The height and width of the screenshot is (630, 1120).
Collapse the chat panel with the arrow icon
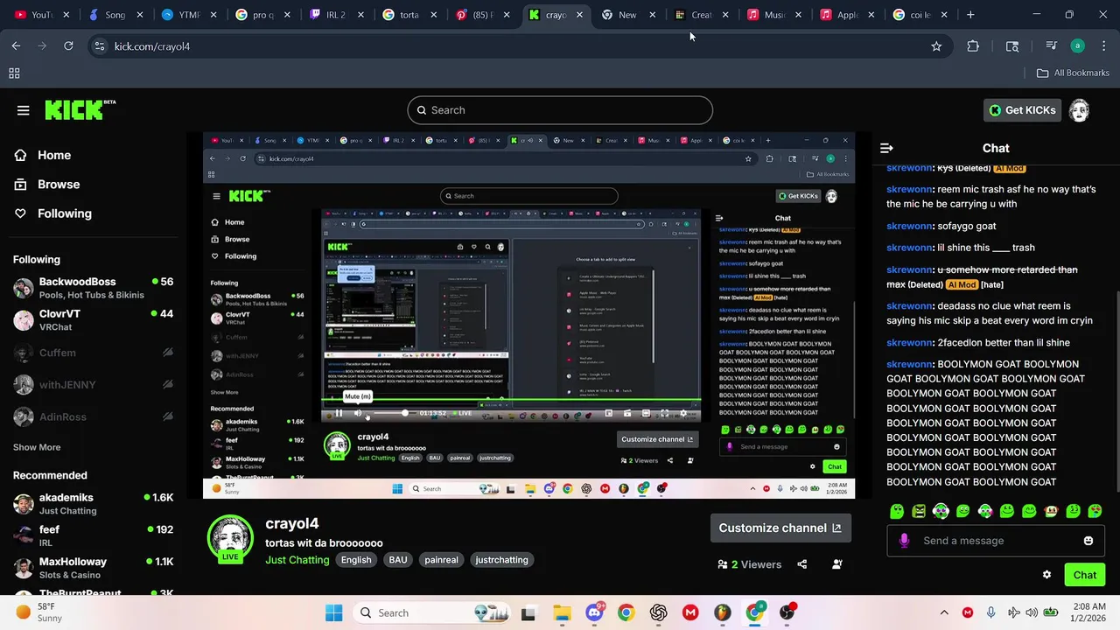886,149
